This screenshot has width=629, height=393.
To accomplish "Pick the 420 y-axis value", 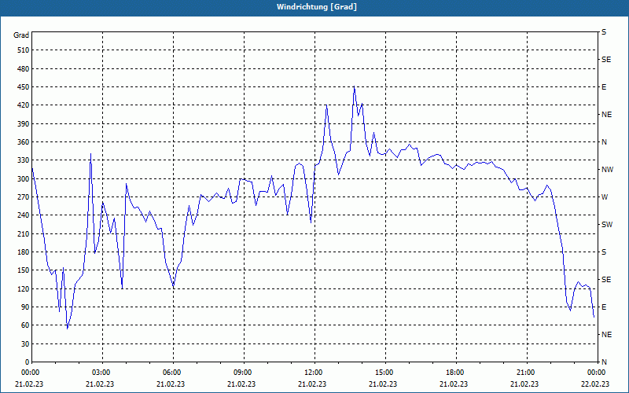I will point(24,105).
